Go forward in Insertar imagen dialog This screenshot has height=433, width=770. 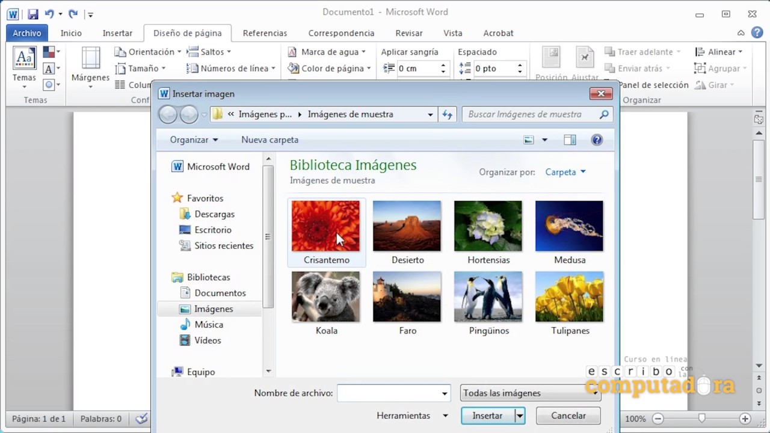coord(189,114)
